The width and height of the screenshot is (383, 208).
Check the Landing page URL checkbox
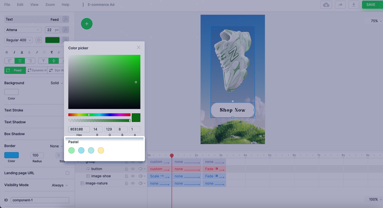coord(67,173)
